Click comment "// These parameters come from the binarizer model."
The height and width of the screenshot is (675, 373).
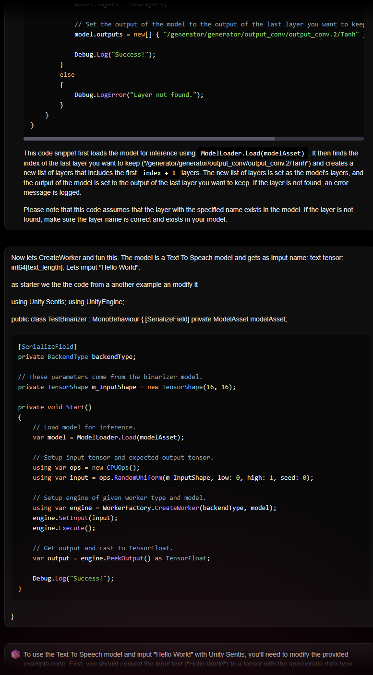click(110, 377)
